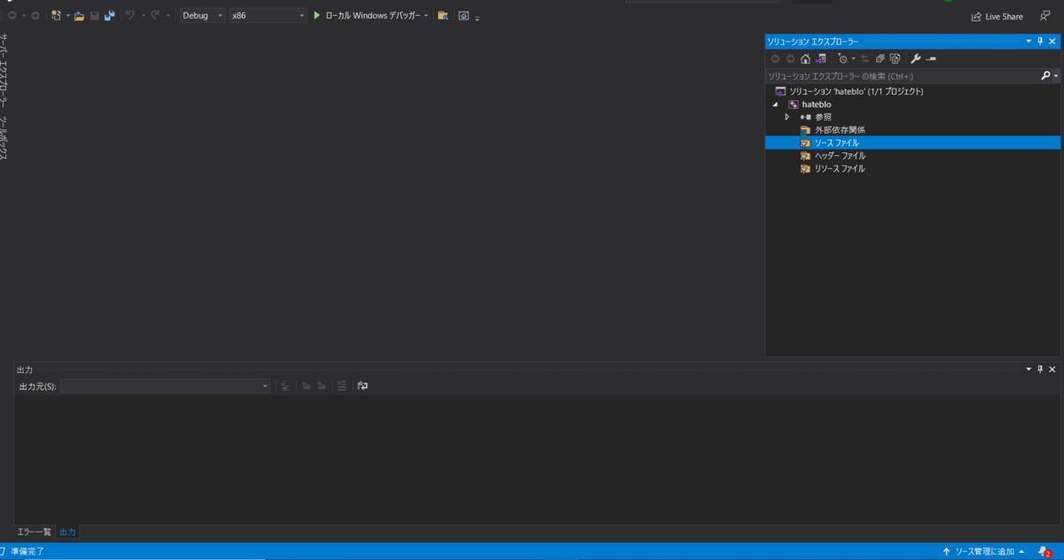
Task: Click Find Message in Code icon in Output
Action: pyautogui.click(x=286, y=385)
